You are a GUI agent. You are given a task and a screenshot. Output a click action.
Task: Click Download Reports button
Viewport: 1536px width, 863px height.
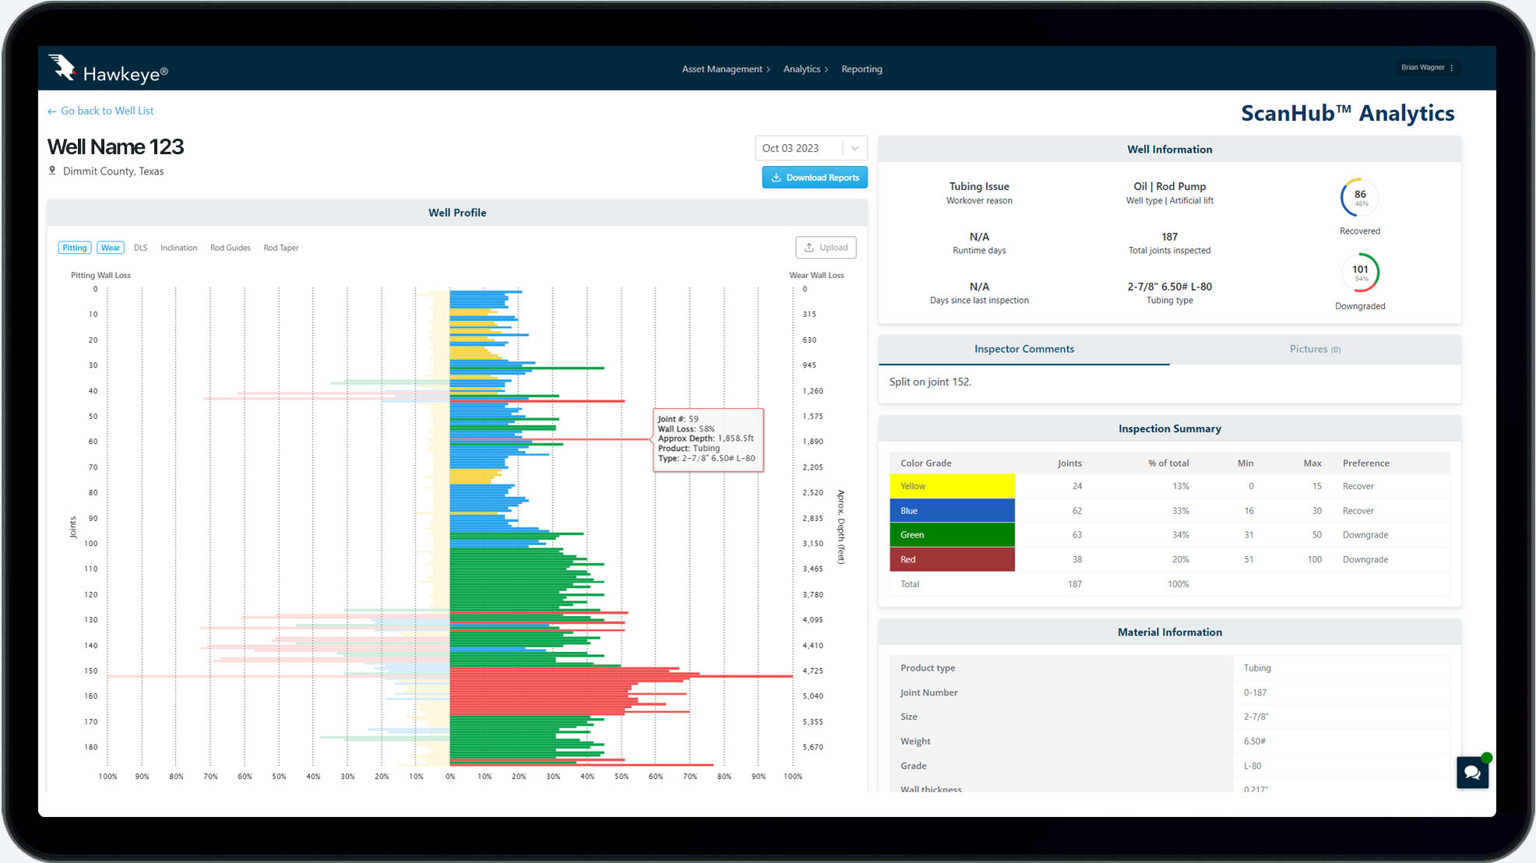click(x=815, y=178)
